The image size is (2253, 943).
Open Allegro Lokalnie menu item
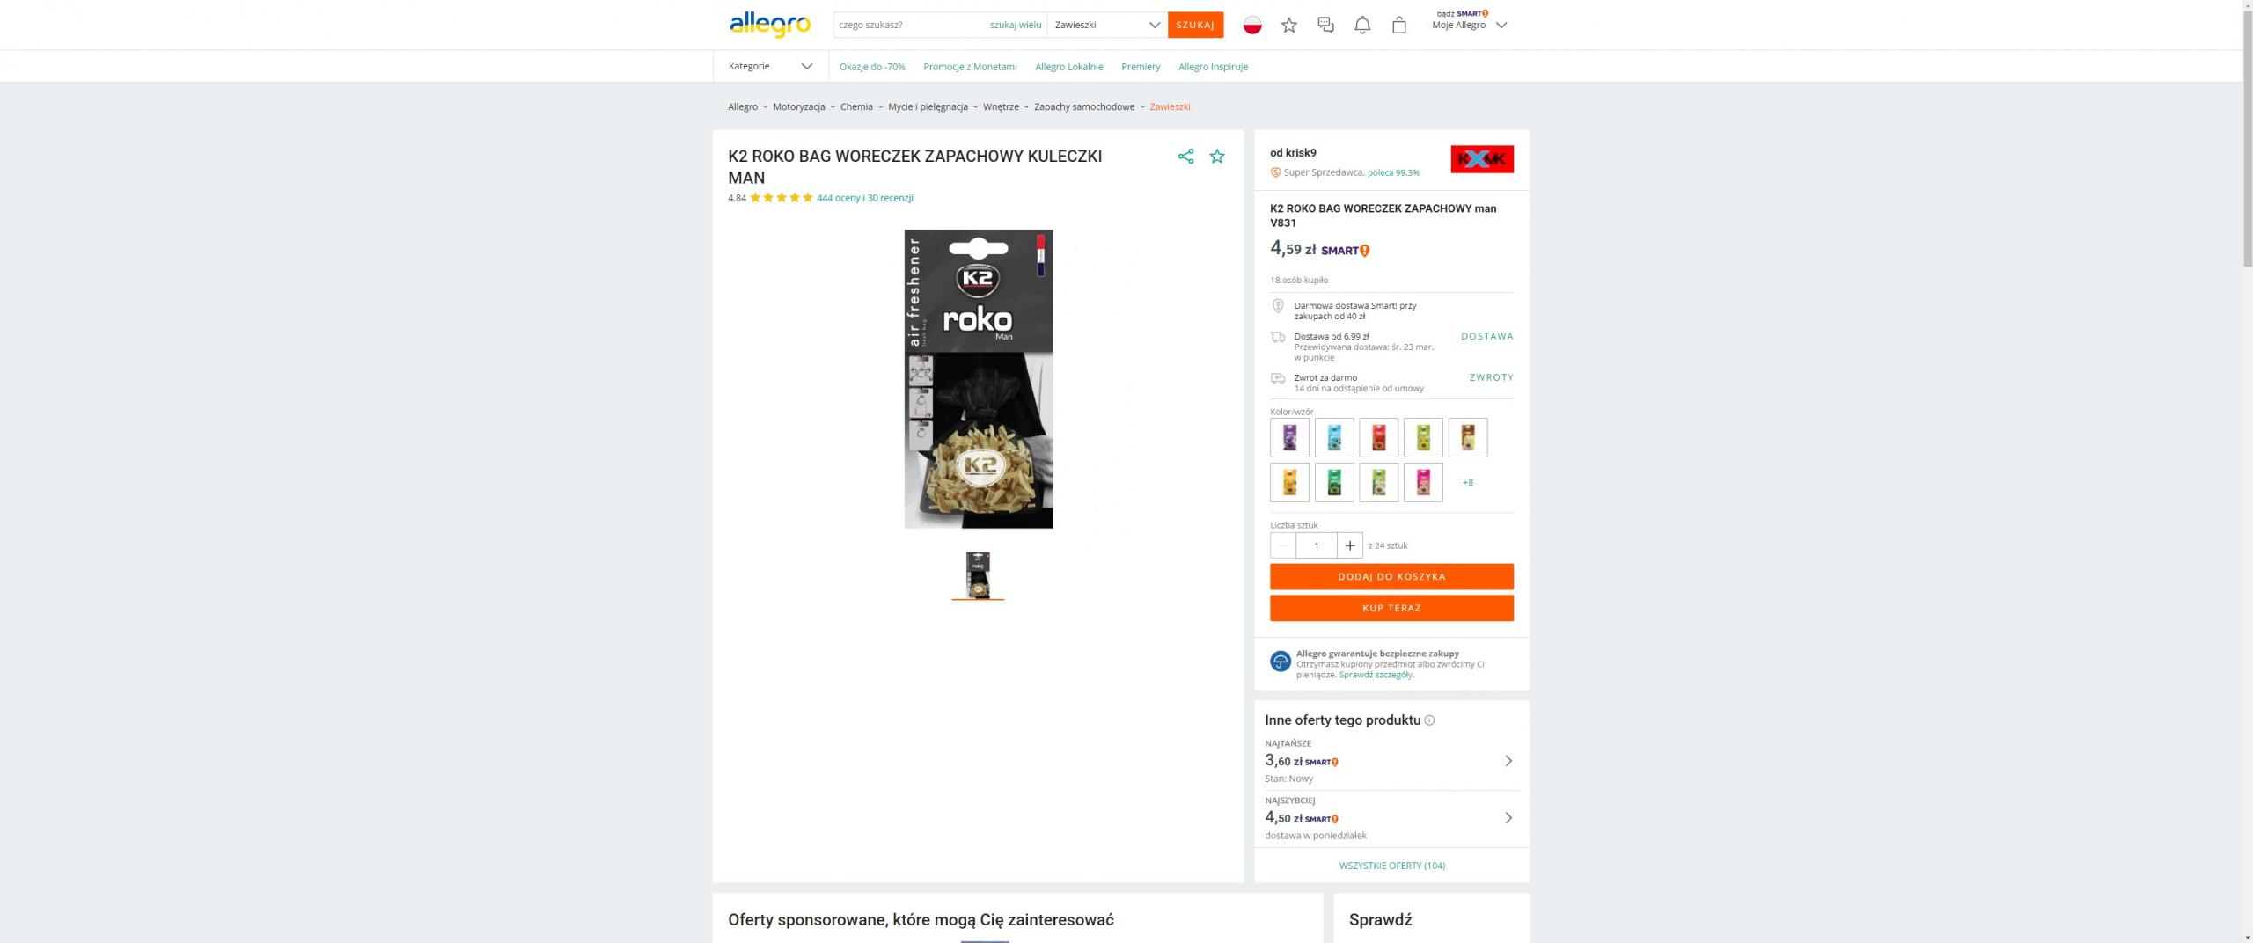[x=1068, y=67]
